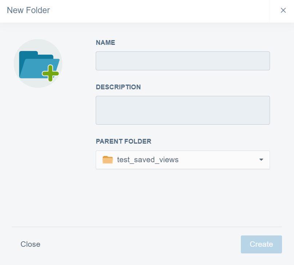Click the orange folder icon in parent selector
Viewport: 294px width, 265px height.
pyautogui.click(x=108, y=160)
